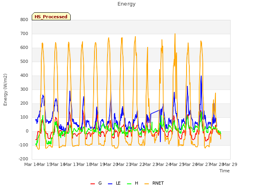
Task: Click the green H legend color marker
Action: pyautogui.click(x=129, y=184)
